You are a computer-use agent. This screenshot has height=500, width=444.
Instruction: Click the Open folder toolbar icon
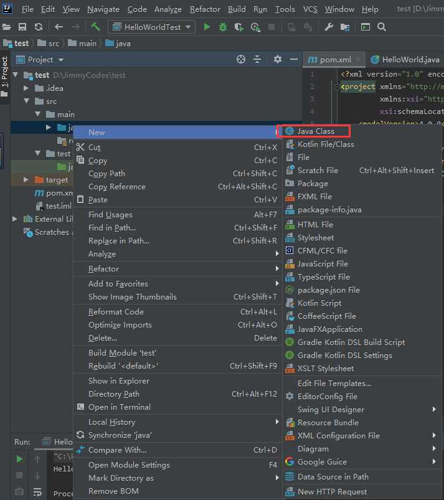[6, 27]
